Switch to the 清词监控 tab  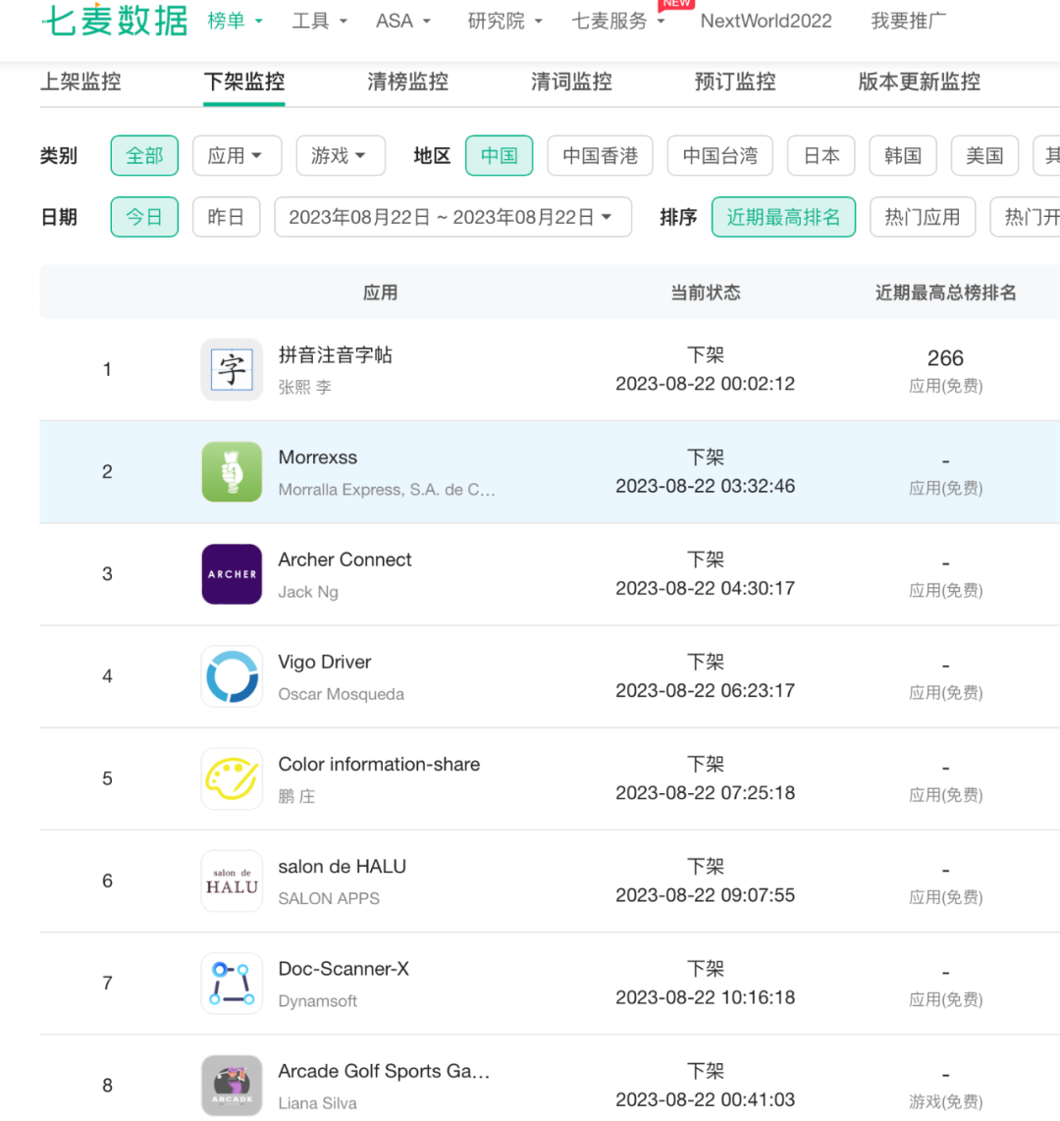pos(572,81)
